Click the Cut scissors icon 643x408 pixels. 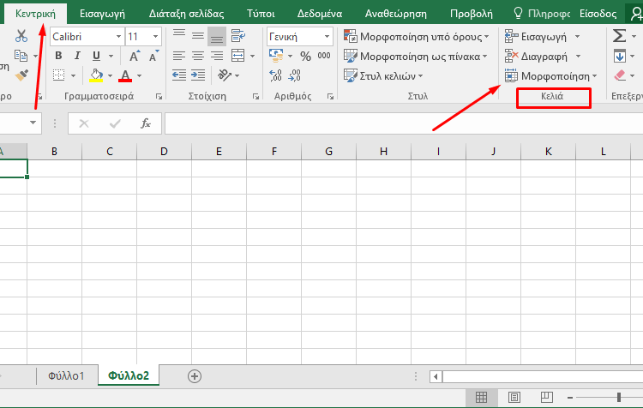pyautogui.click(x=21, y=36)
